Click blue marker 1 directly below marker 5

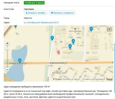(x=70, y=47)
